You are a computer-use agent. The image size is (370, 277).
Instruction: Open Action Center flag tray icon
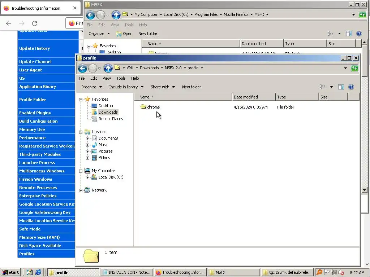pos(327,272)
